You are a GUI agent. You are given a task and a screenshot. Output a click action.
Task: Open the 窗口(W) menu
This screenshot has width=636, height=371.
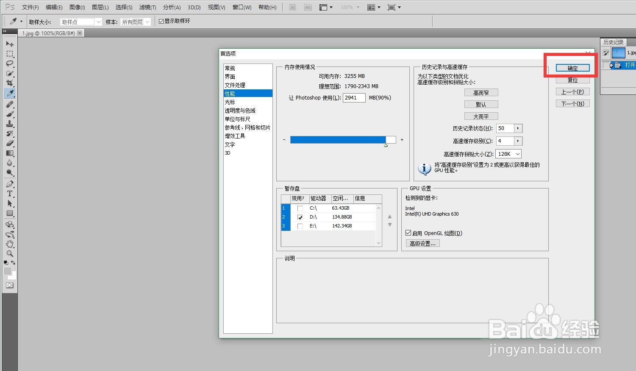[242, 7]
